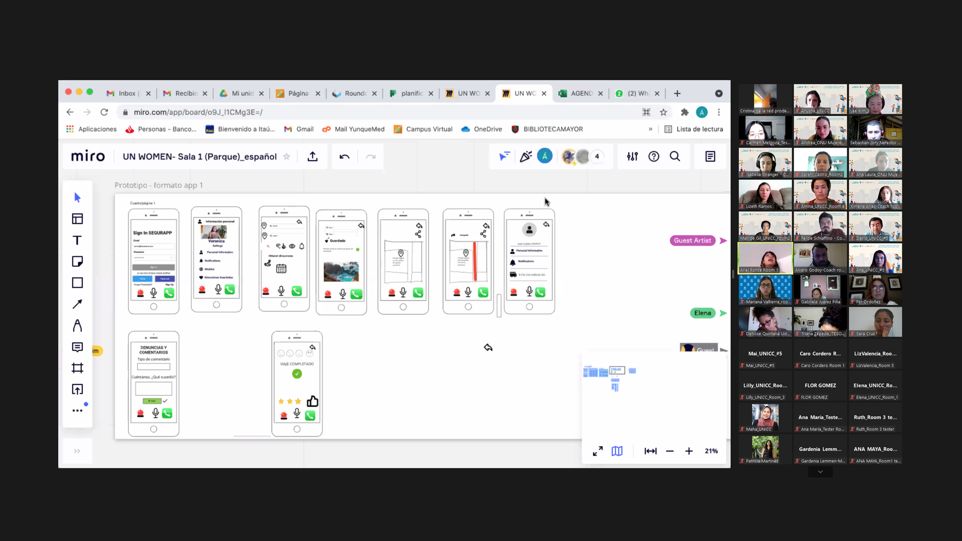This screenshot has width=962, height=541.
Task: Open the Aplicaciones bookmark
Action: click(91, 129)
